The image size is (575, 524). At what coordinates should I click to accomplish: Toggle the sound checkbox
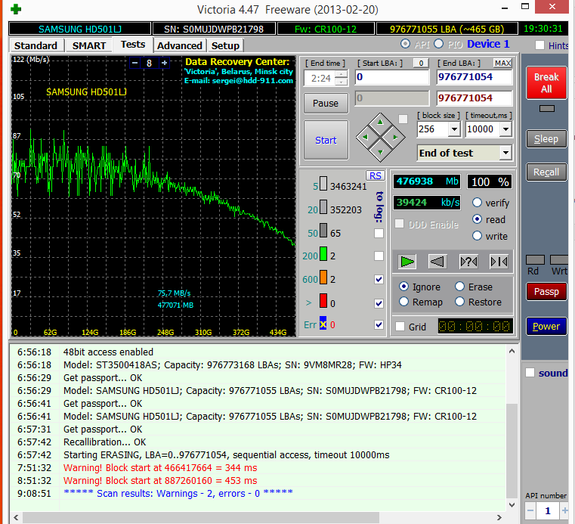click(530, 373)
